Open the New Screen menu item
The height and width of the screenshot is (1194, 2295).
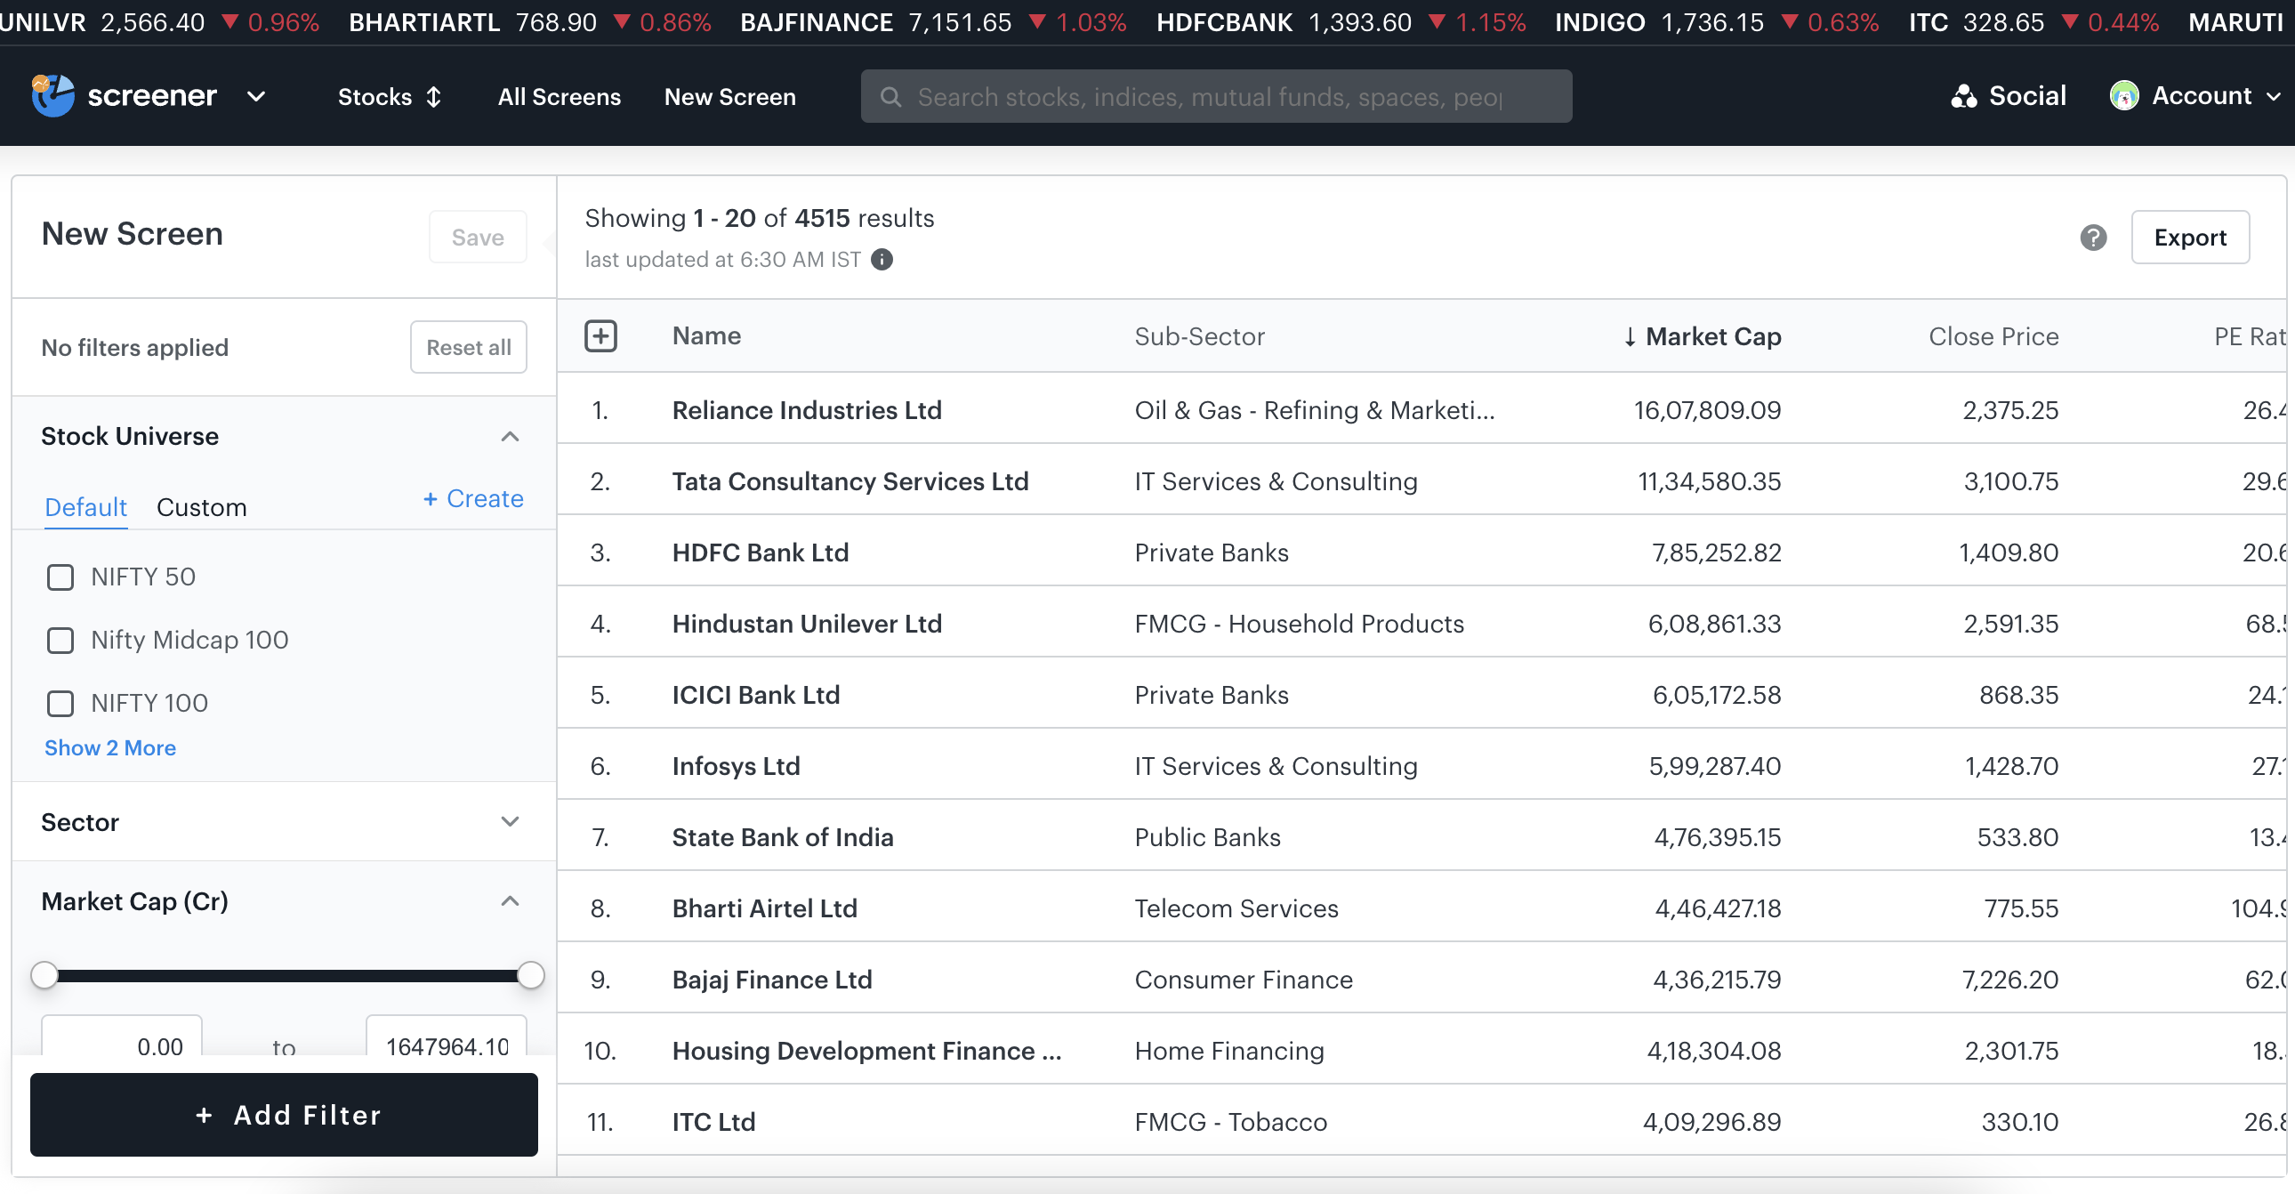click(729, 96)
